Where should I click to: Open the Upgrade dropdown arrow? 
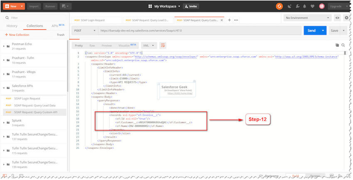point(347,6)
